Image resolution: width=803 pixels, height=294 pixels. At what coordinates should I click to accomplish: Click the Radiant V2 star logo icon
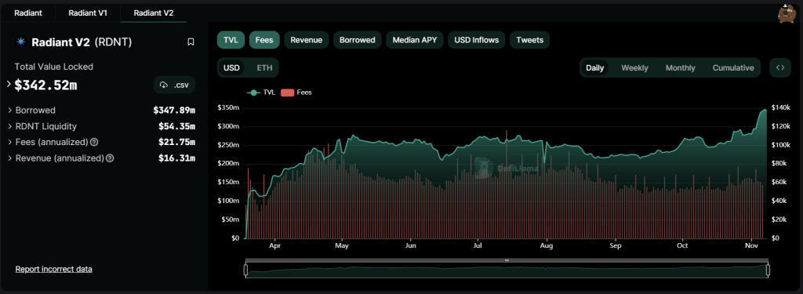[x=21, y=42]
